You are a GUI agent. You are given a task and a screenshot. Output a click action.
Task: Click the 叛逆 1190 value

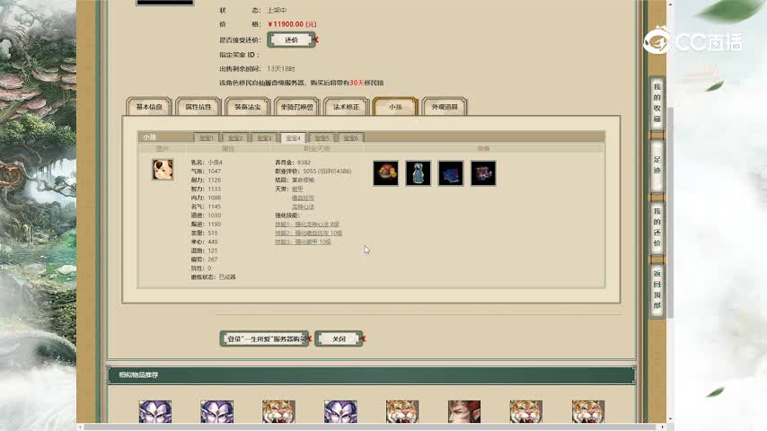214,224
